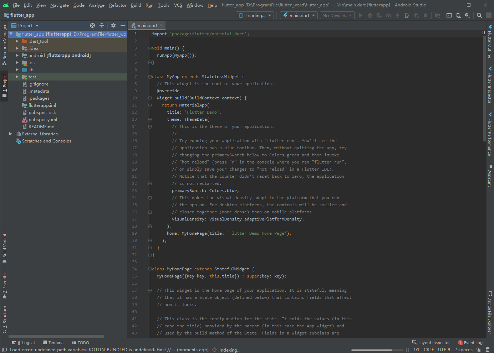Open the device selector 'Loading...' dropdown
This screenshot has width=494, height=353.
tap(255, 15)
